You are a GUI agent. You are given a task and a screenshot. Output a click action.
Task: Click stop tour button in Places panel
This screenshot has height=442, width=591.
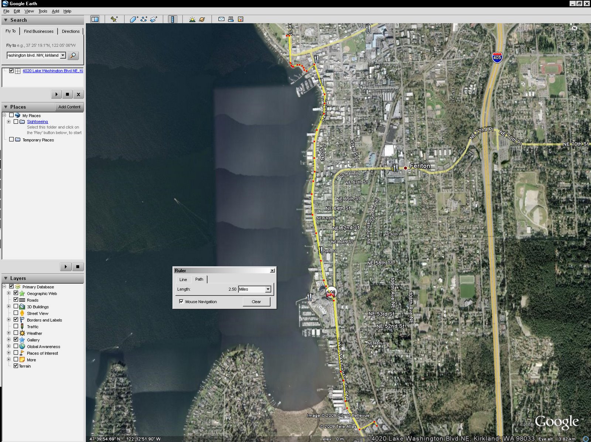78,267
